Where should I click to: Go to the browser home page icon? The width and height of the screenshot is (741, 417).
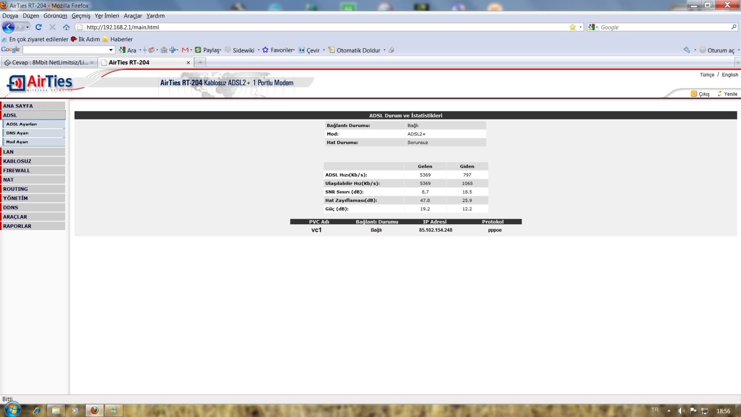(x=66, y=27)
